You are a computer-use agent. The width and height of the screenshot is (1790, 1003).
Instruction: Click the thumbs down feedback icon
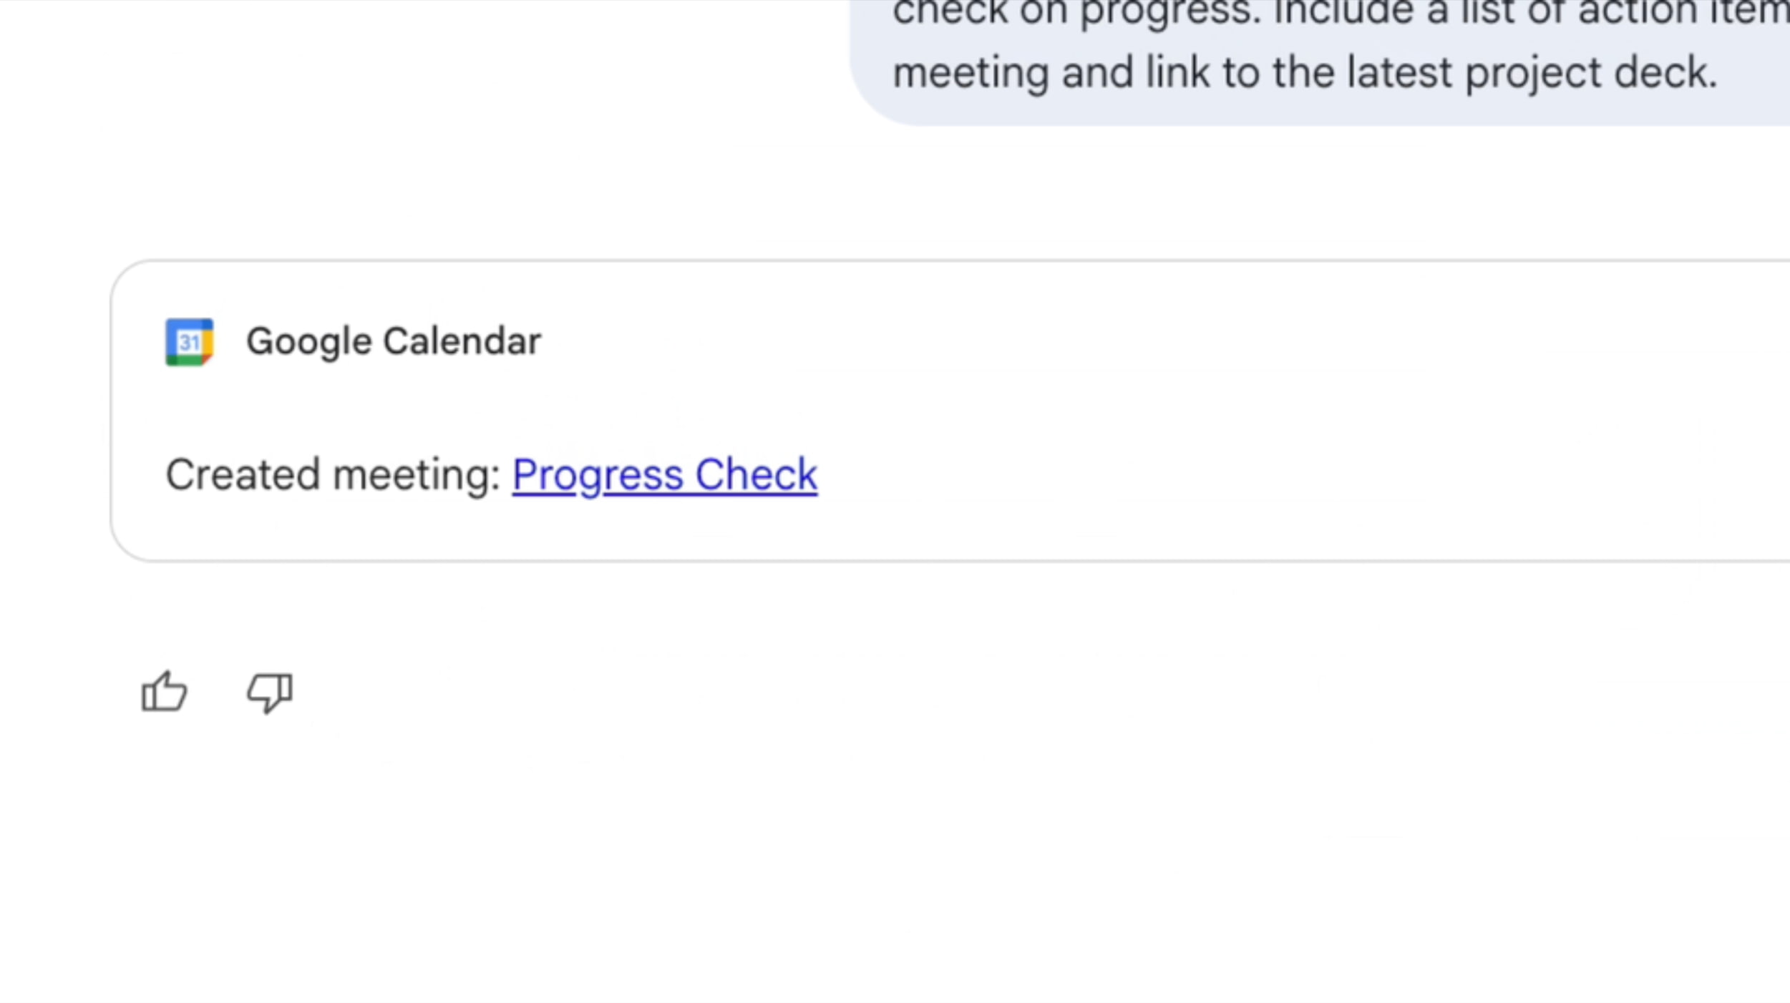pyautogui.click(x=269, y=692)
